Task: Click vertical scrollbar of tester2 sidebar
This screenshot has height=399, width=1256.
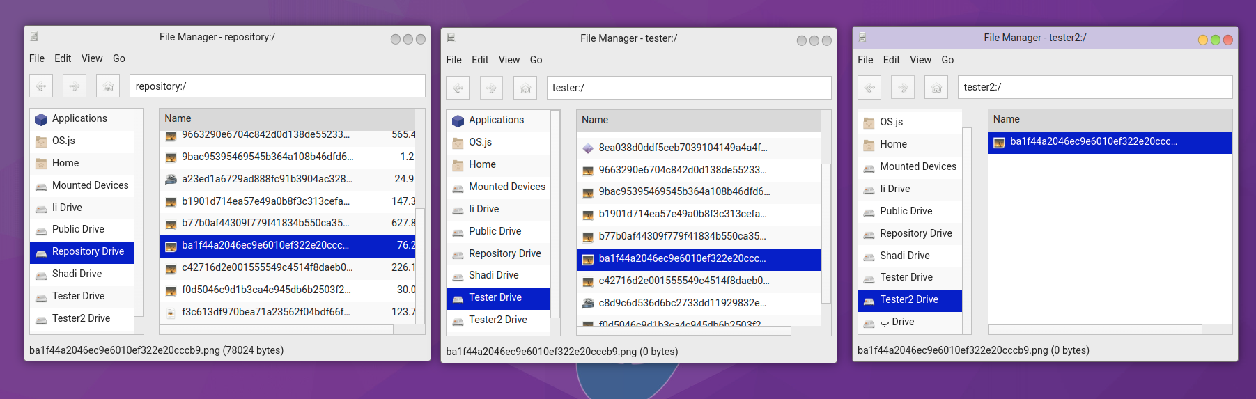Action: tap(967, 230)
